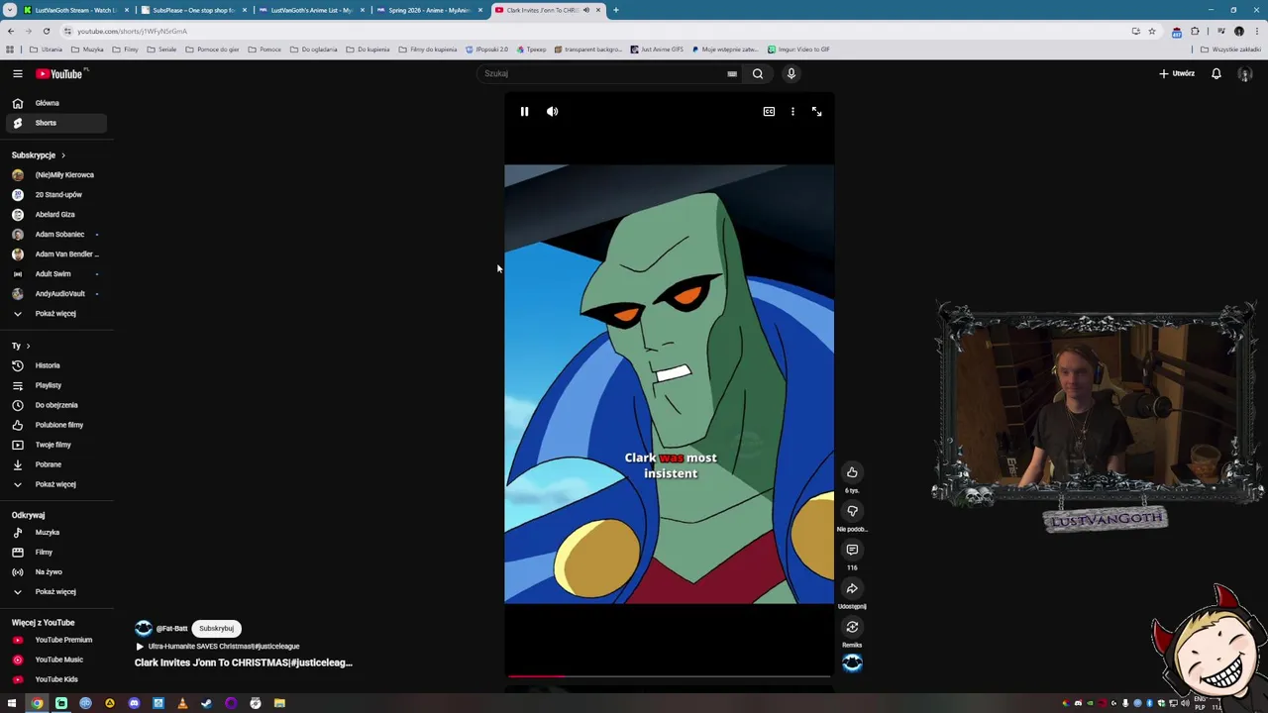Viewport: 1268px width, 713px height.
Task: Open the notifications bell
Action: point(1216,73)
